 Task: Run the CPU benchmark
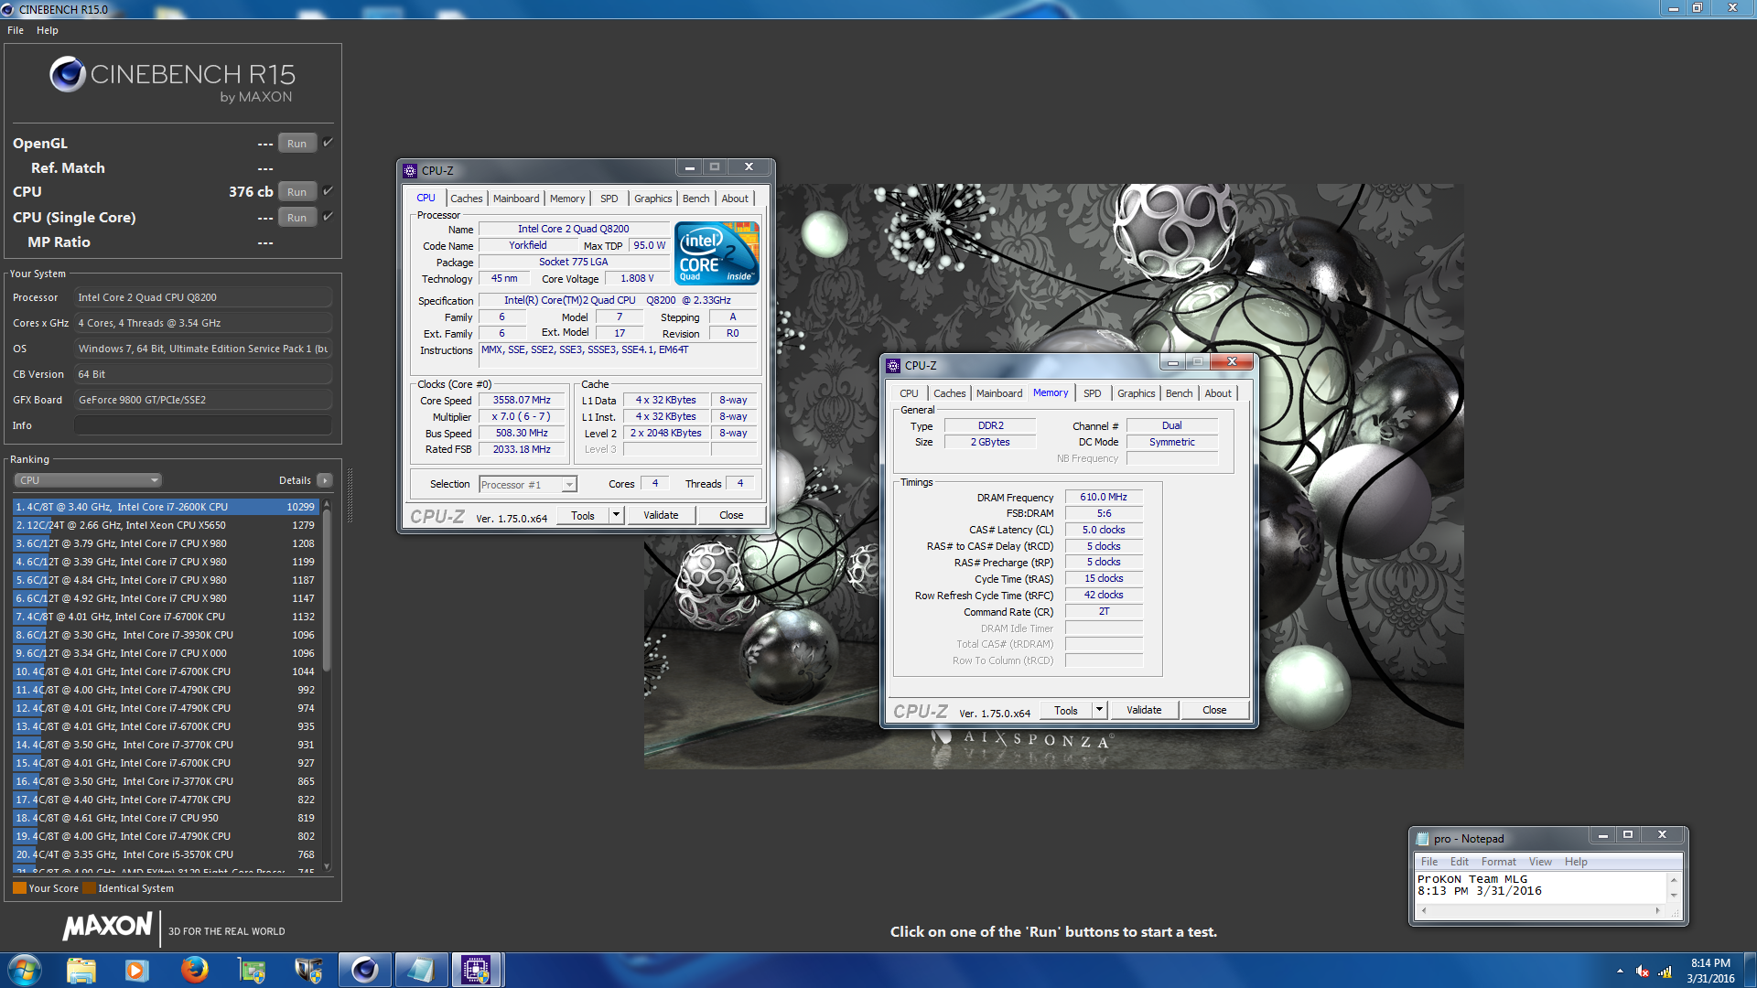pos(296,192)
